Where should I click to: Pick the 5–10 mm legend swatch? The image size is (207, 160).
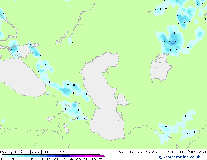pos(36,156)
